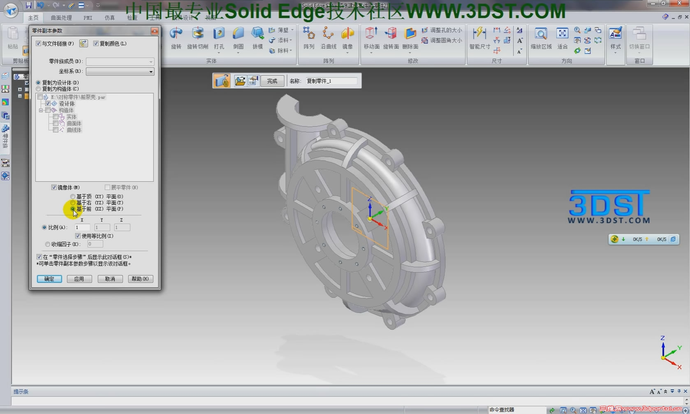This screenshot has width=690, height=414.
Task: Select the Mirror (镜像) tool
Action: click(x=348, y=39)
